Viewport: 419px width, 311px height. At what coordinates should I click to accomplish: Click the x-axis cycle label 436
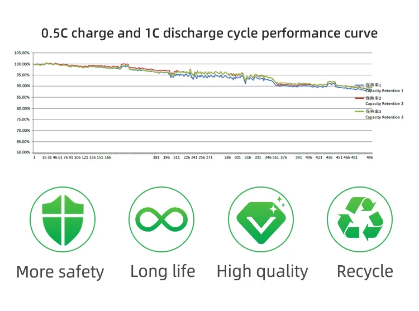[x=329, y=157]
